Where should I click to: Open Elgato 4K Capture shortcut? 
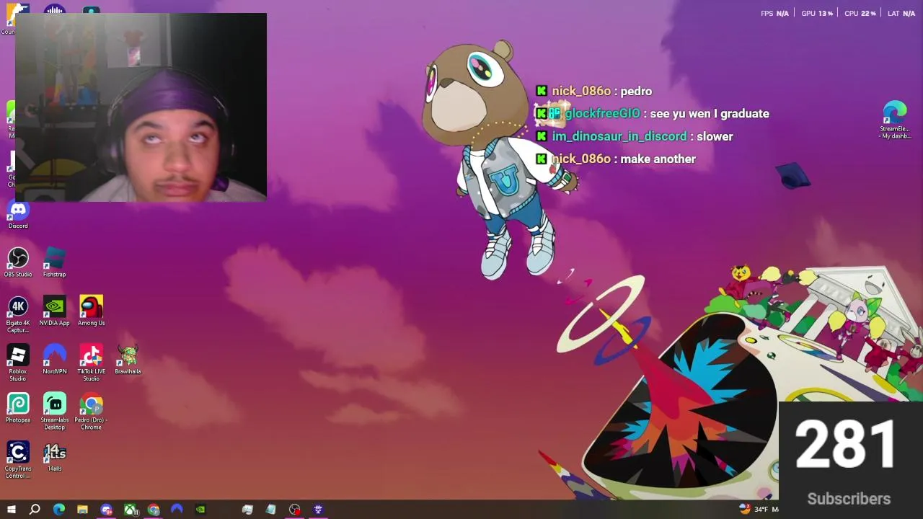tap(18, 315)
